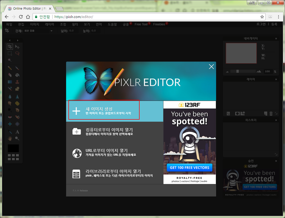Open the 조정 menu
This screenshot has height=218, width=285.
(x=63, y=24)
